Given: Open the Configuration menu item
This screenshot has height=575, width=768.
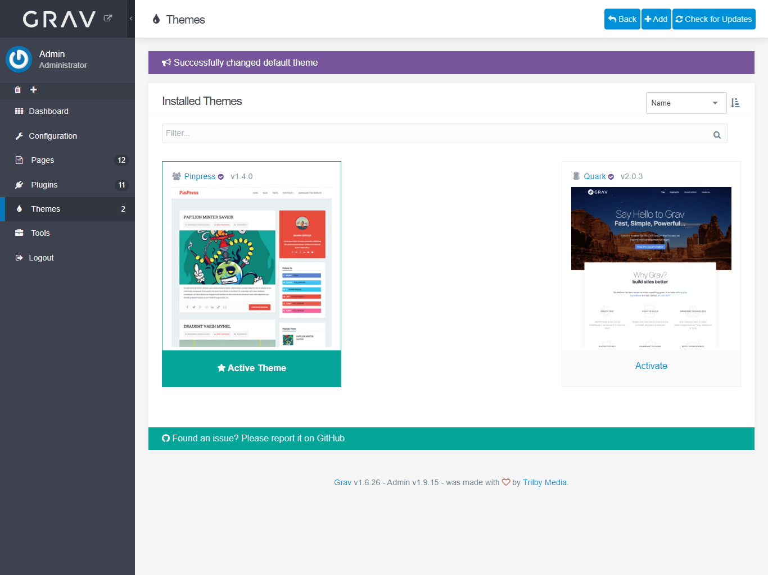Looking at the screenshot, I should coord(67,136).
